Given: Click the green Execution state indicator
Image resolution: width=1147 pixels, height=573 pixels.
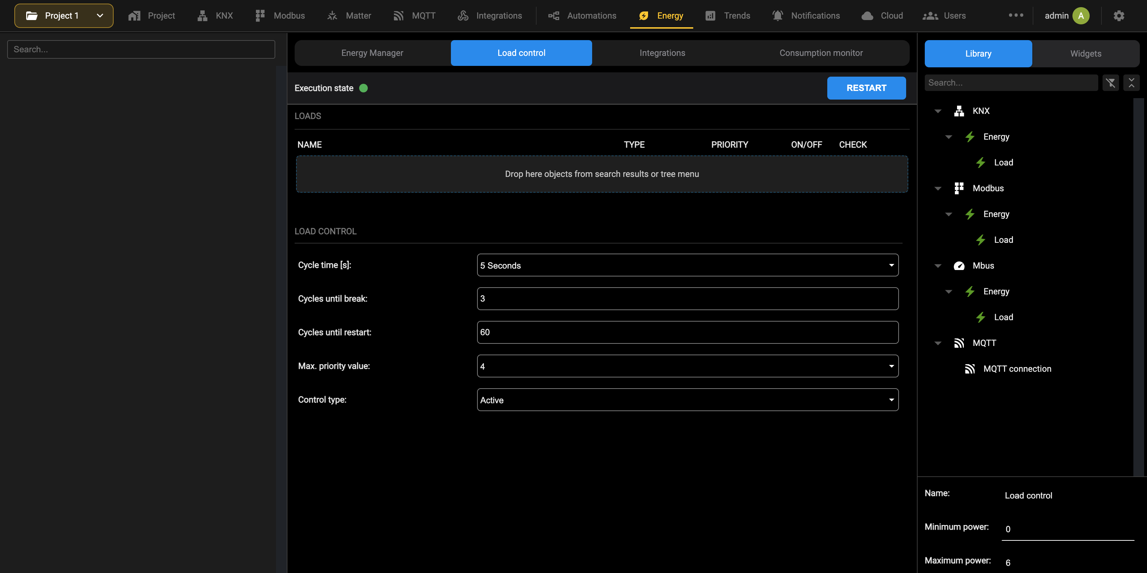Looking at the screenshot, I should (x=363, y=88).
